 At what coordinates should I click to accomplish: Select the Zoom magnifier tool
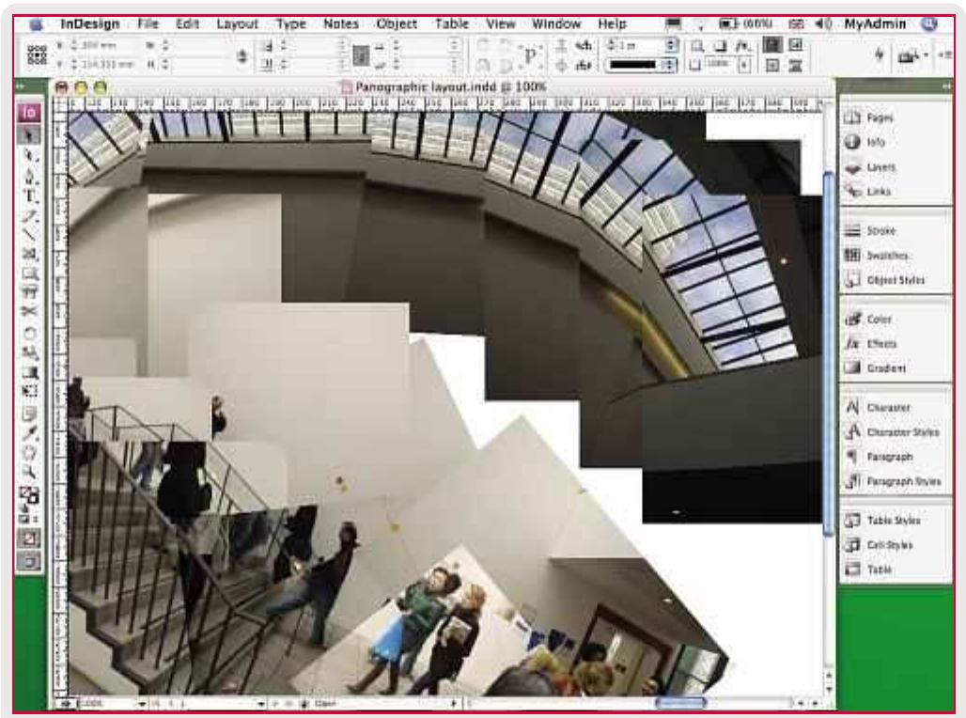[30, 470]
